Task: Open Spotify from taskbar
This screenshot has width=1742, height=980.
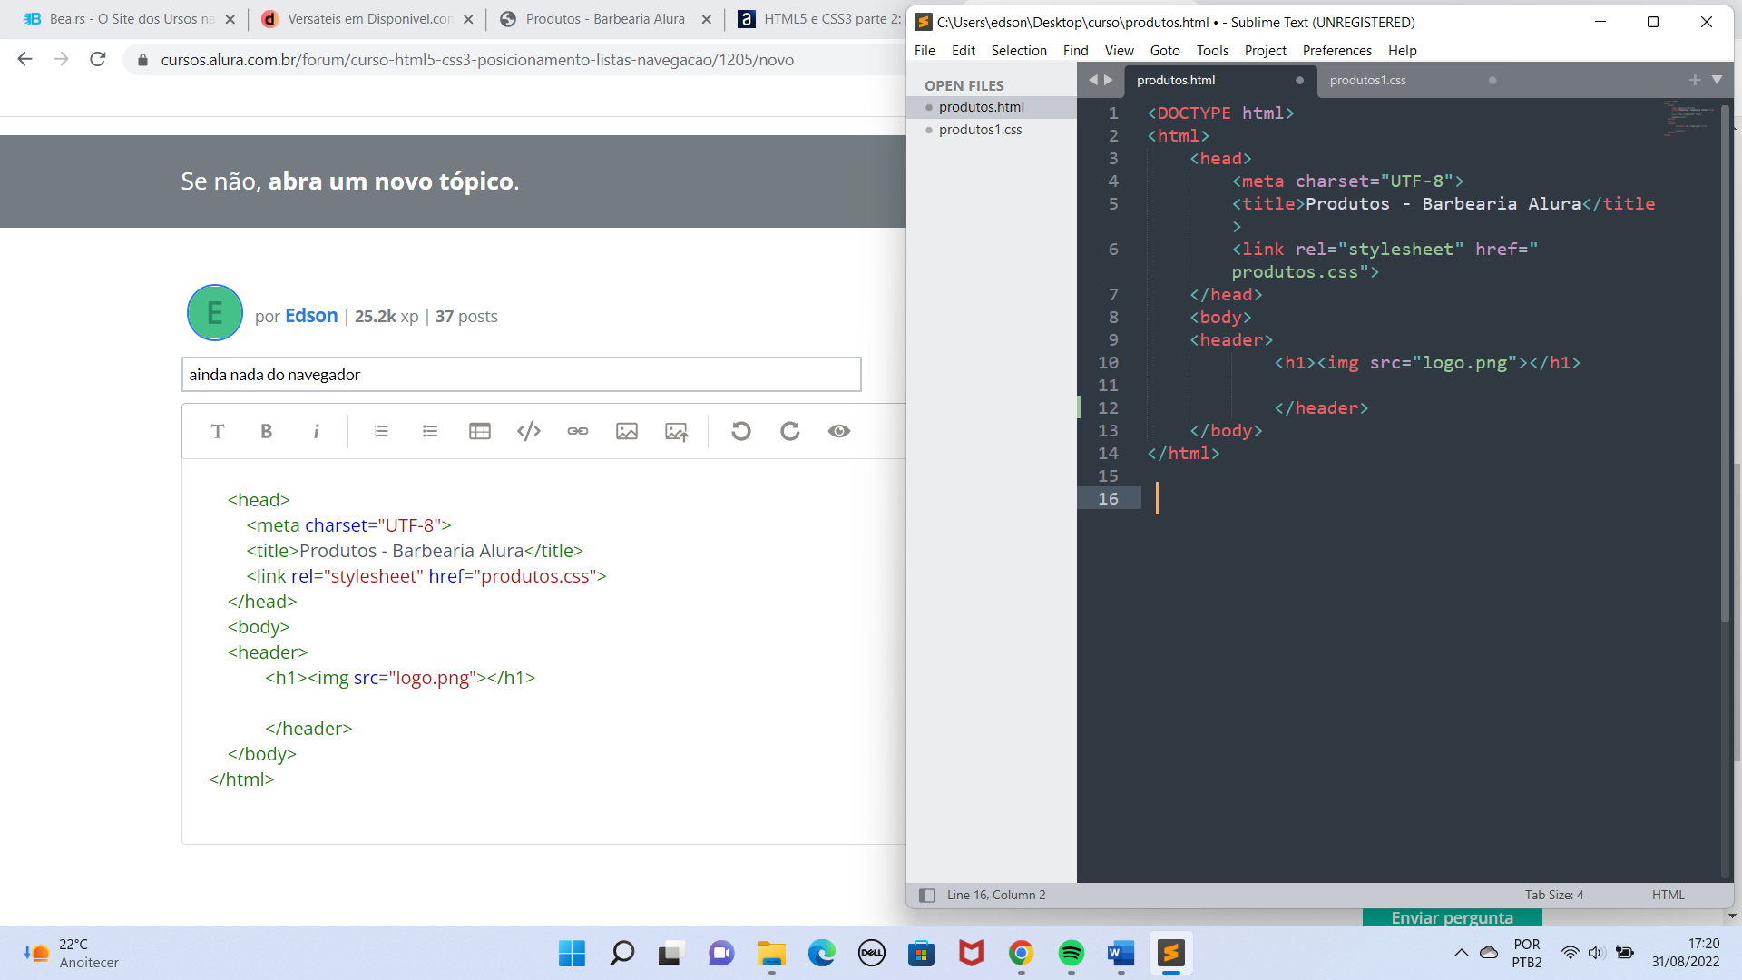Action: [1072, 954]
